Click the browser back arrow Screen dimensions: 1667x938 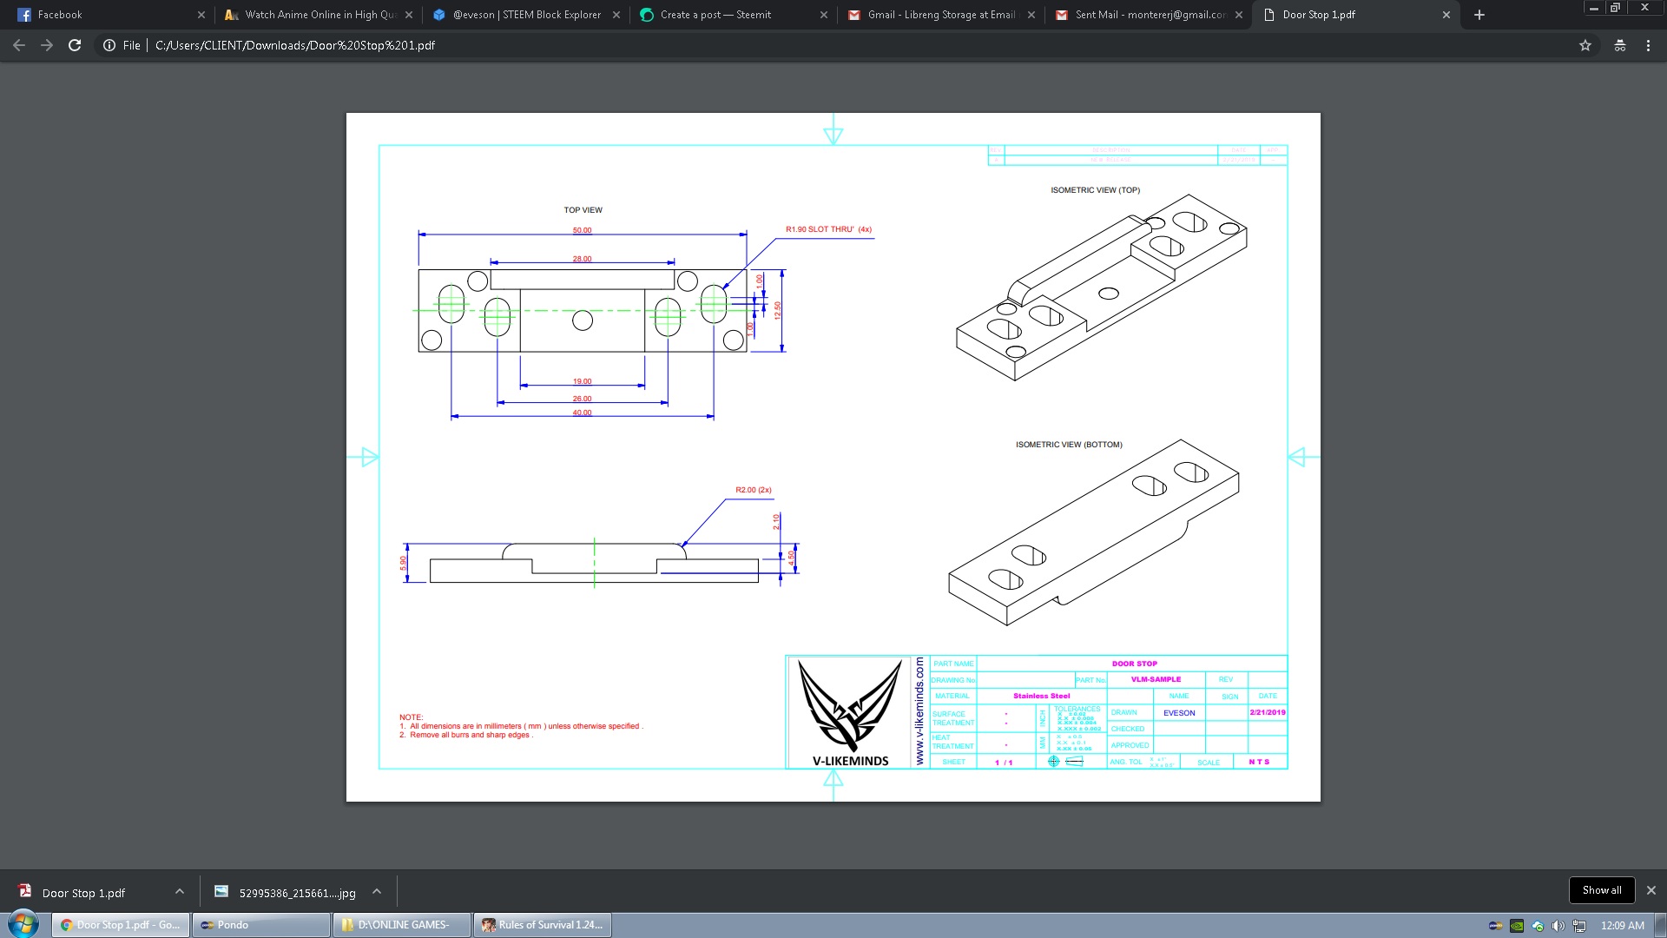(x=19, y=45)
